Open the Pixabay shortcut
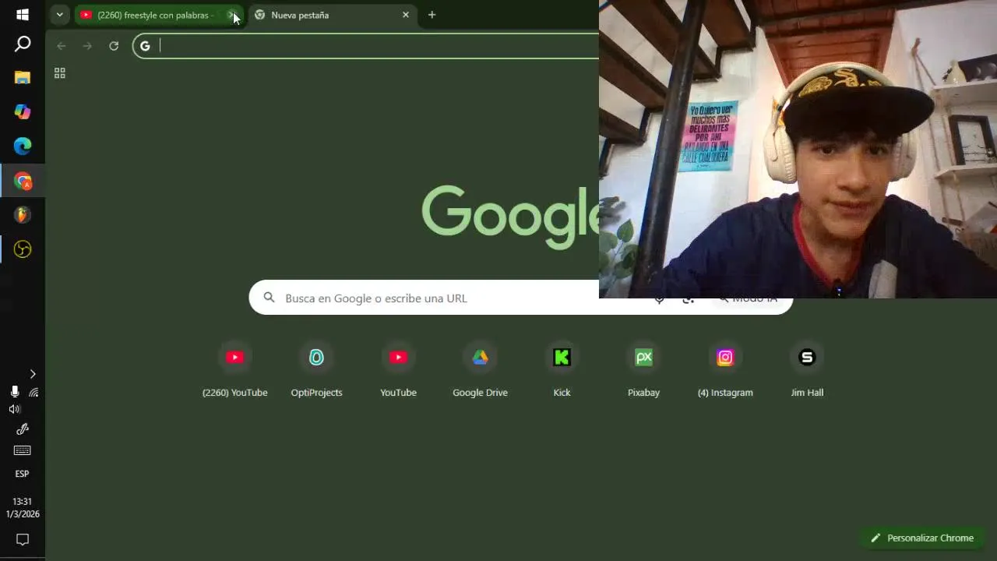Viewport: 997px width, 561px height. [x=643, y=370]
